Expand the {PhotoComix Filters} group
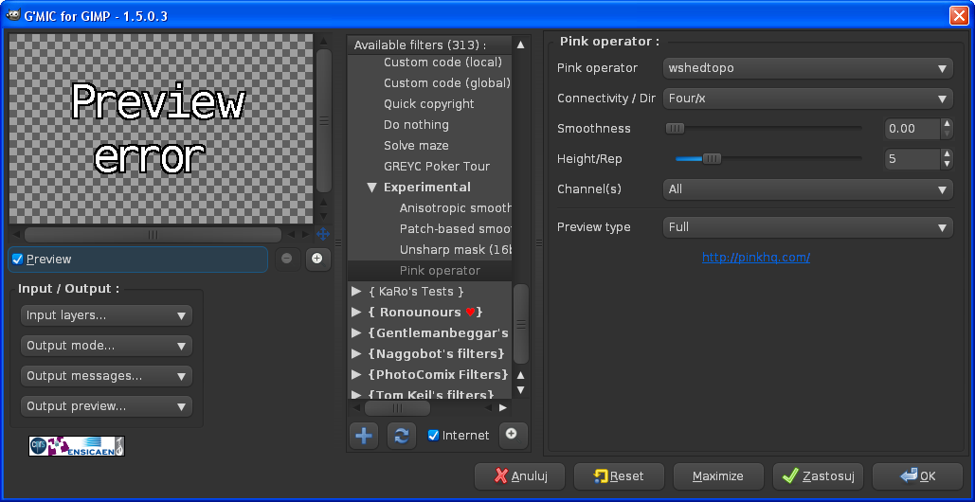Viewport: 975px width, 502px height. coord(356,375)
